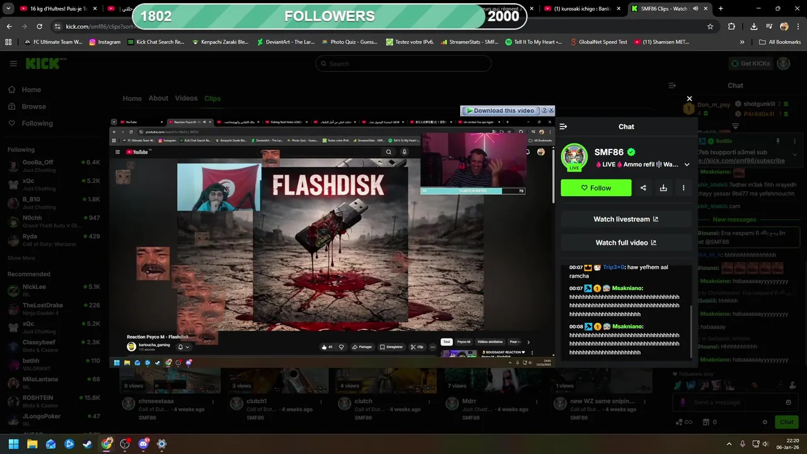807x454 pixels.
Task: Open the clip's three-dot options menu
Action: click(683, 188)
